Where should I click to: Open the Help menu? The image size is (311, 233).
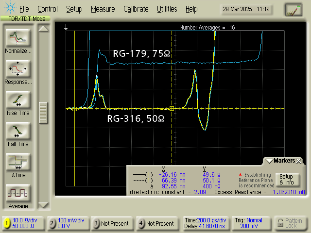coord(191,9)
